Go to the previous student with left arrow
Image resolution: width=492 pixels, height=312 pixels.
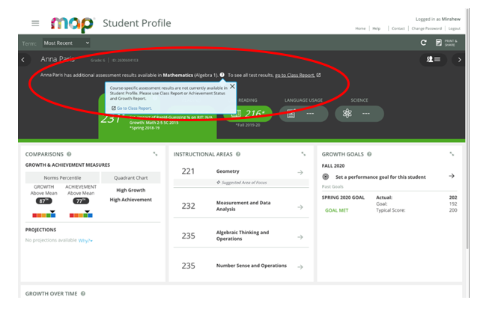[23, 60]
